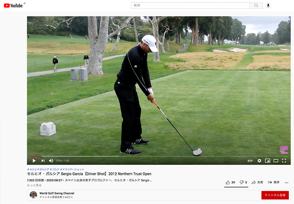Open the video settings gear
Screen dimensions: 294x204
click(259, 160)
